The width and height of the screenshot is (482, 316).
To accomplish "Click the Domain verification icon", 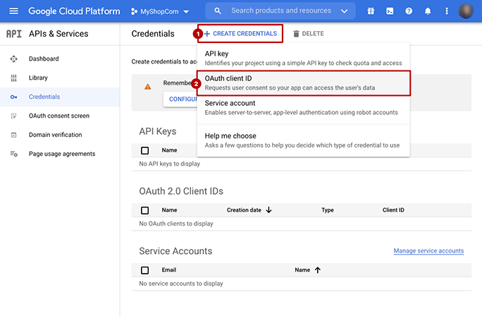I will (13, 135).
